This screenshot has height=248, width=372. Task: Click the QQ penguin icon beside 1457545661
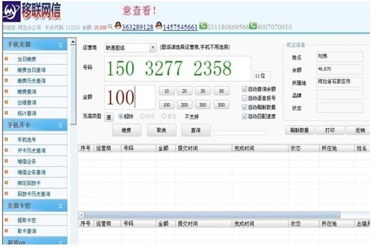(159, 25)
